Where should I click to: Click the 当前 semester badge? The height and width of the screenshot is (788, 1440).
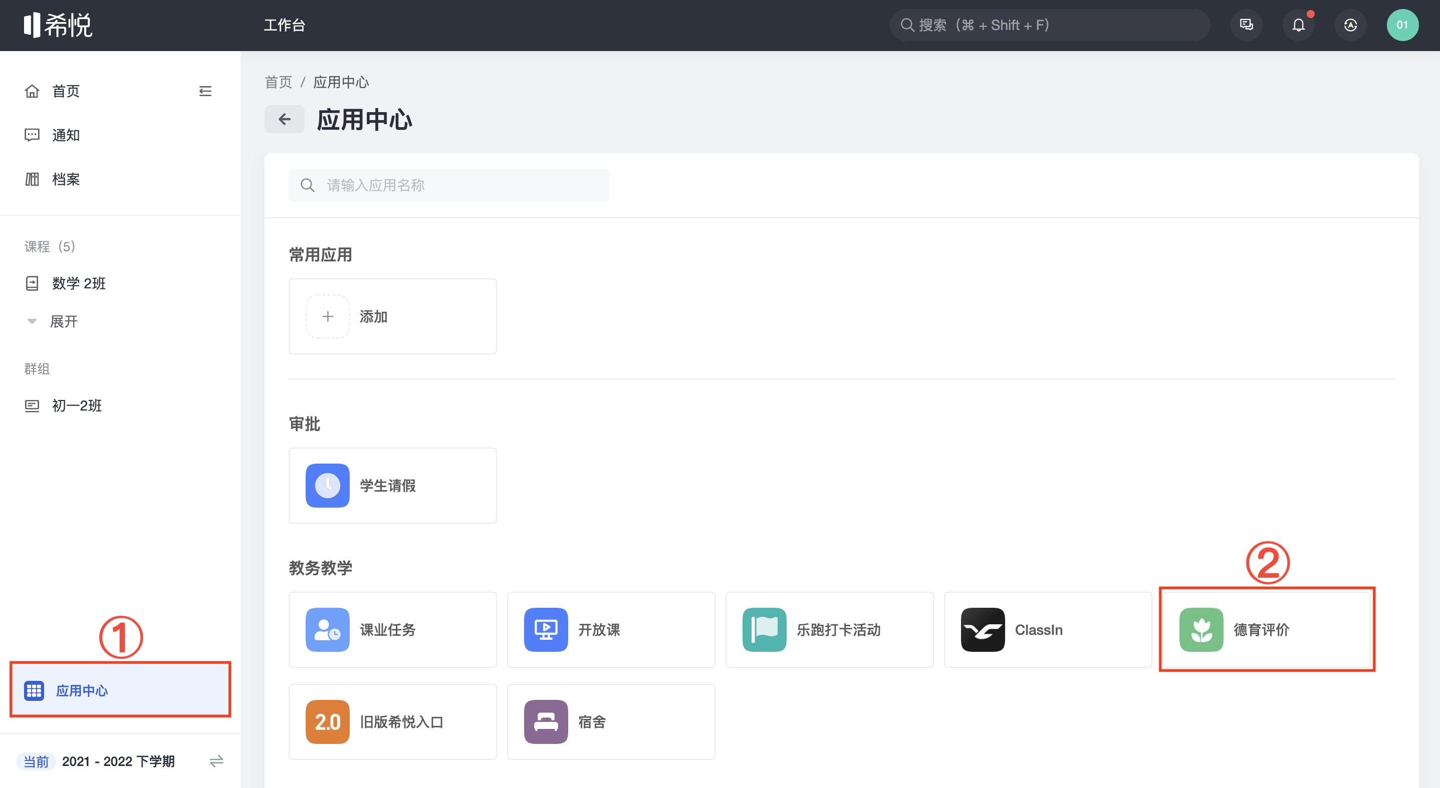coord(37,761)
